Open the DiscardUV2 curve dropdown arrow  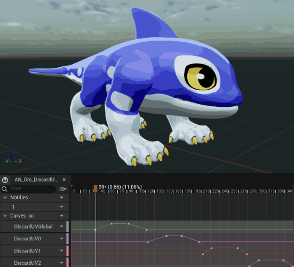pyautogui.click(x=62, y=263)
